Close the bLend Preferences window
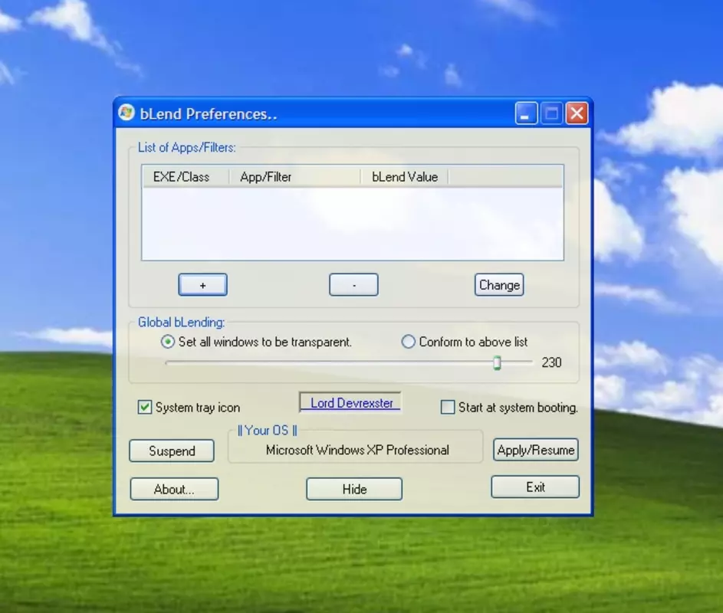The image size is (723, 613). tap(577, 113)
